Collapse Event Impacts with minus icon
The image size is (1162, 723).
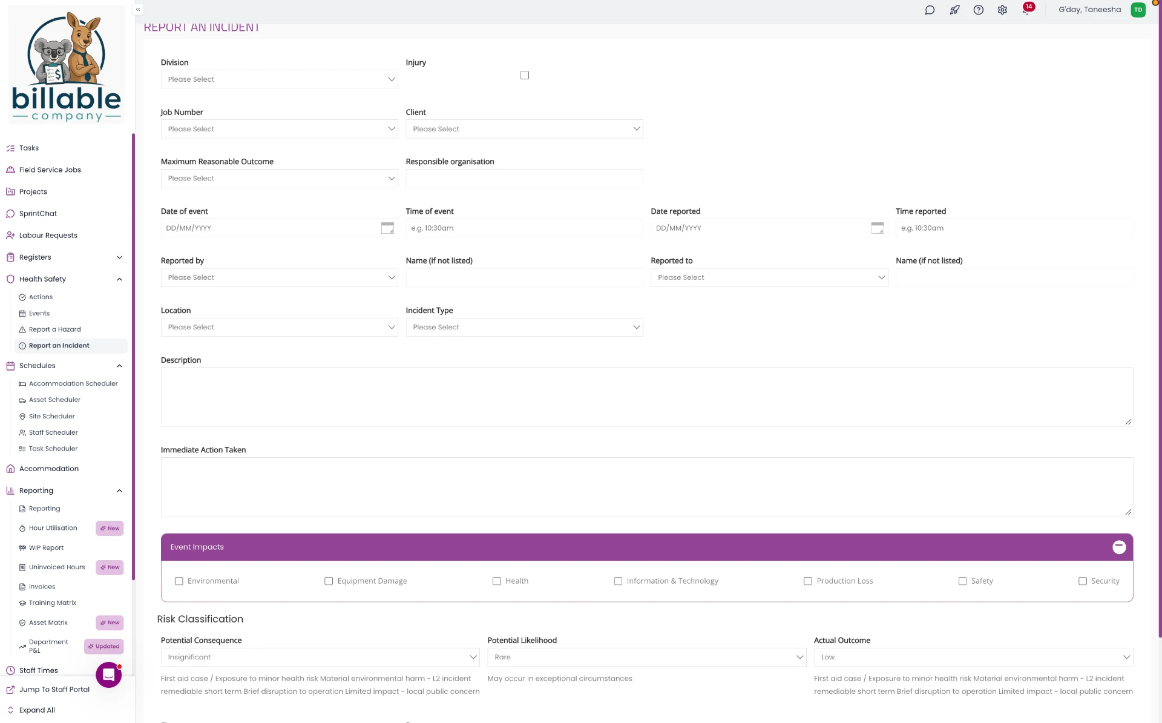(1119, 547)
